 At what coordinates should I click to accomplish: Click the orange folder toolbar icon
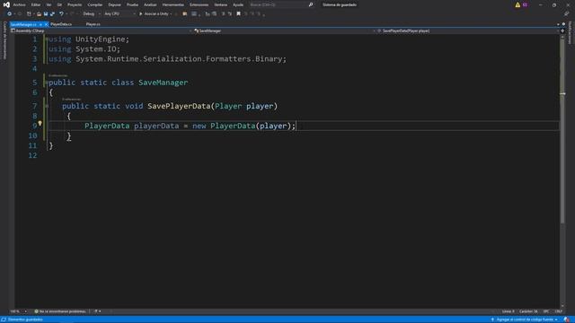(x=185, y=14)
